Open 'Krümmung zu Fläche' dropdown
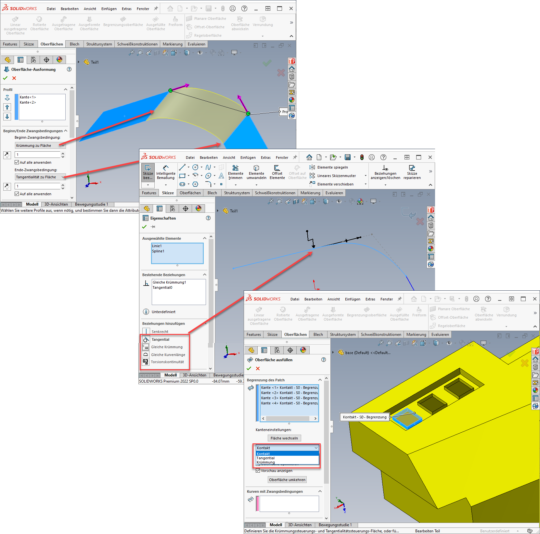The width and height of the screenshot is (540, 534). pyautogui.click(x=40, y=146)
